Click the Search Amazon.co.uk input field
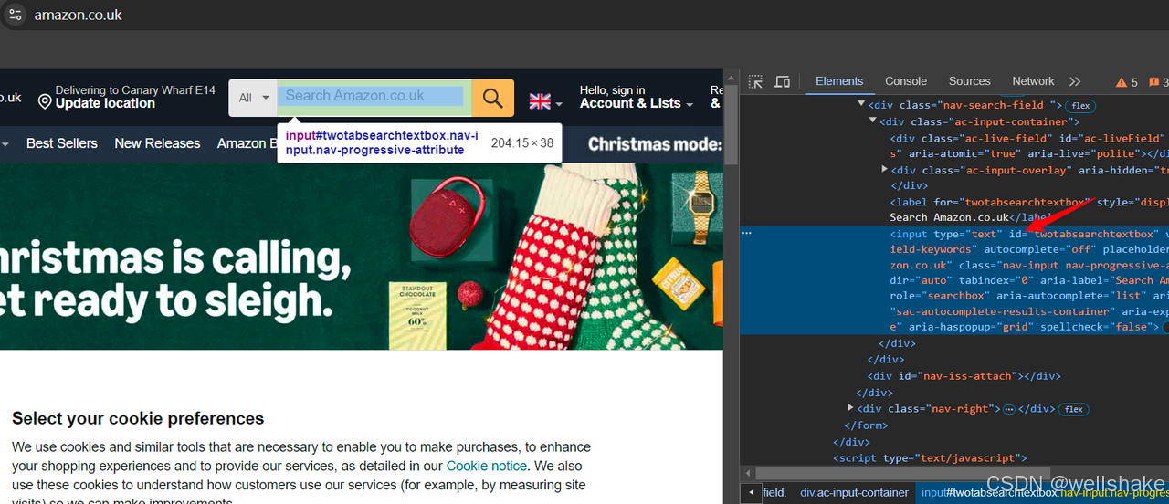 click(x=374, y=98)
